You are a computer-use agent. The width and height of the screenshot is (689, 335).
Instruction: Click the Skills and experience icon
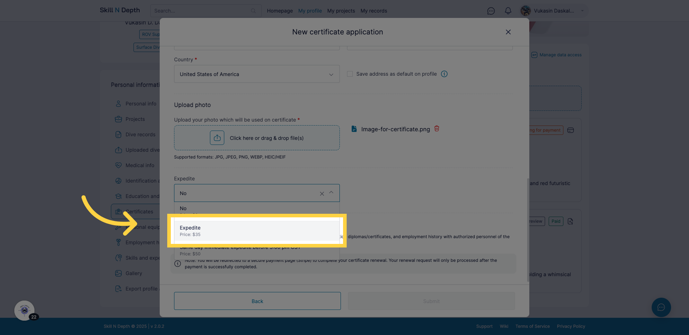(118, 258)
